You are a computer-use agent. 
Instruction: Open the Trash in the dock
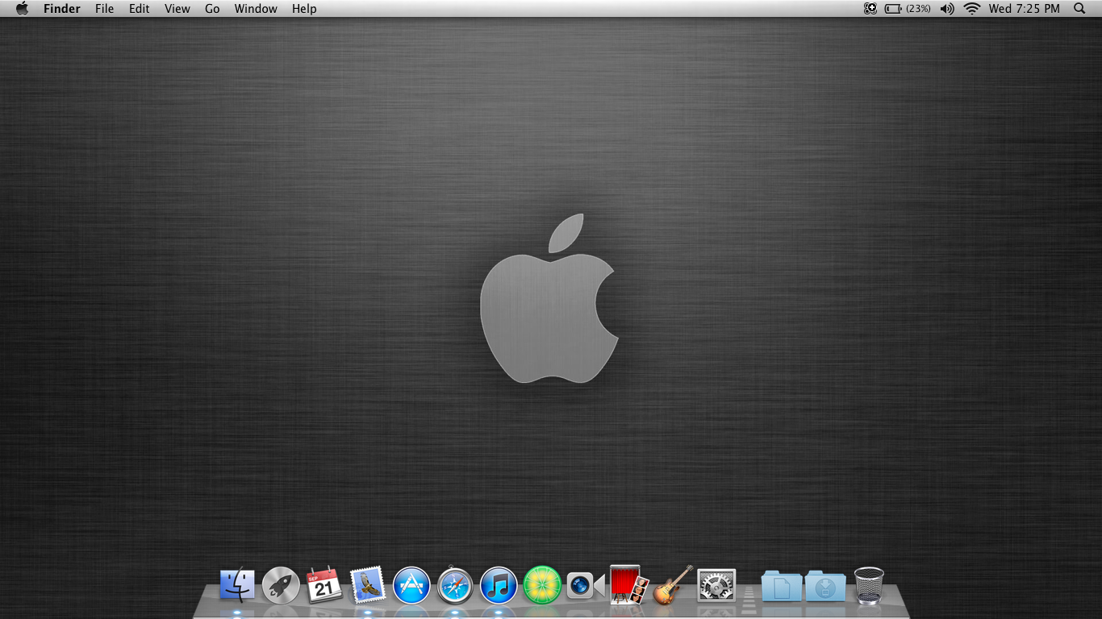click(869, 585)
